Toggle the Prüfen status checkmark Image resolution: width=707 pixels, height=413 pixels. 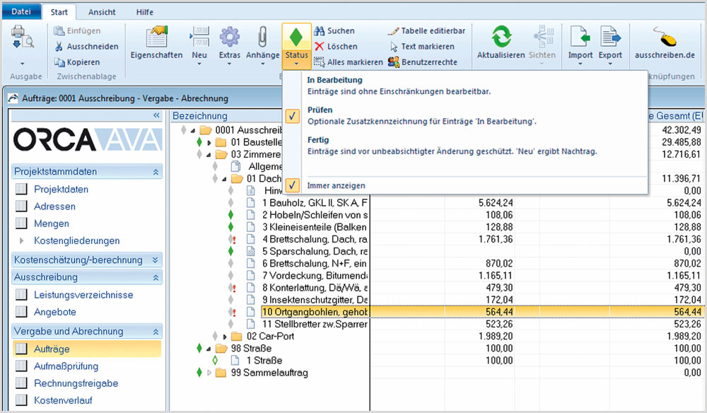[x=294, y=116]
